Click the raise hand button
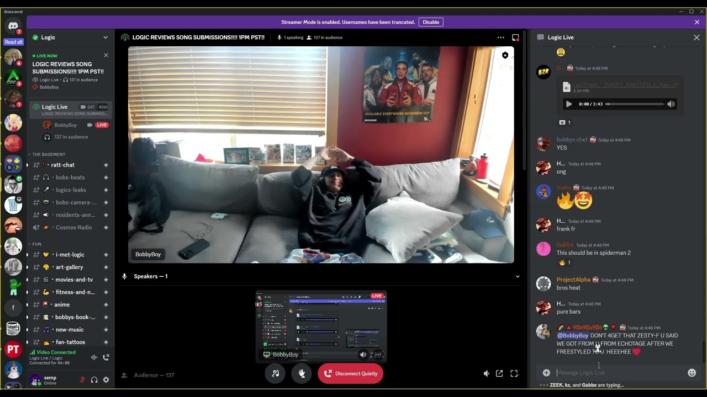Screen dimensions: 707x397 pyautogui.click(x=302, y=373)
